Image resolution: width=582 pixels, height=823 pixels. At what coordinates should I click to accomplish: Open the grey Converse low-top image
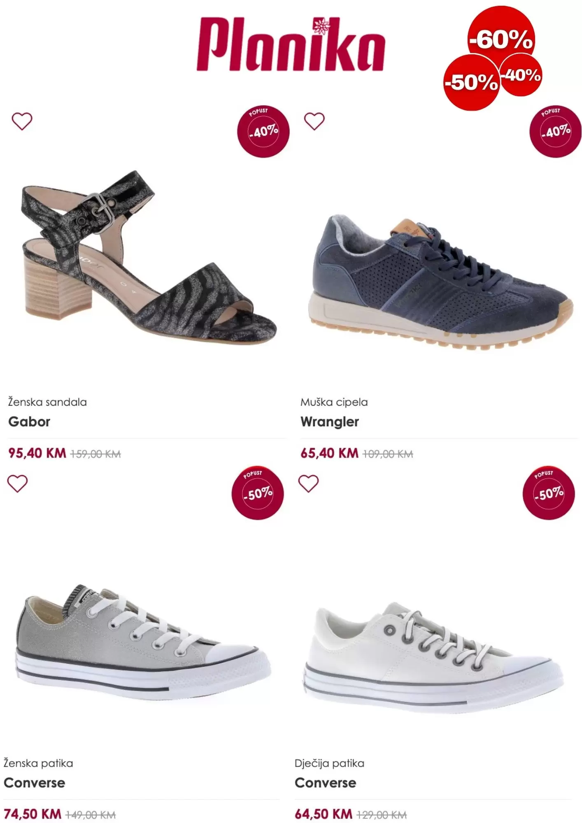tap(142, 643)
